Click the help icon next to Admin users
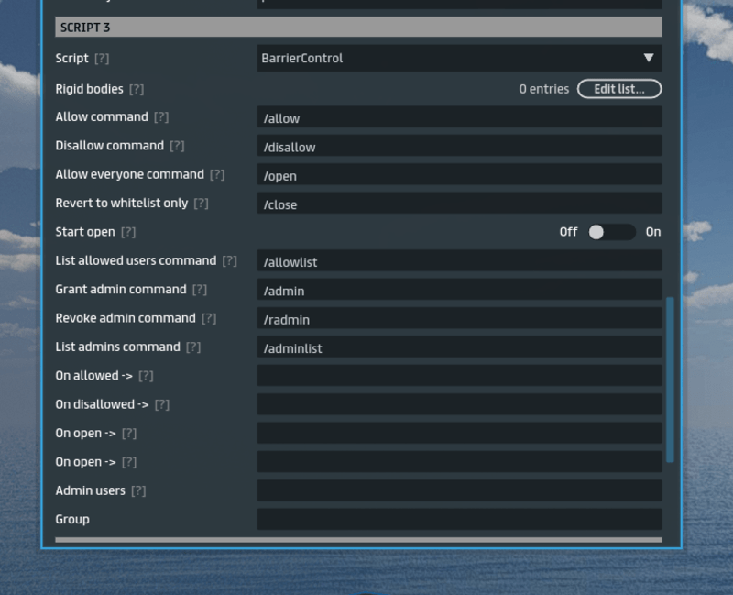This screenshot has width=733, height=595. [x=138, y=491]
